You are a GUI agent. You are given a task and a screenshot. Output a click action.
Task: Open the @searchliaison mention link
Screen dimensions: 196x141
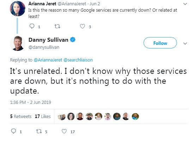[x=78, y=60]
